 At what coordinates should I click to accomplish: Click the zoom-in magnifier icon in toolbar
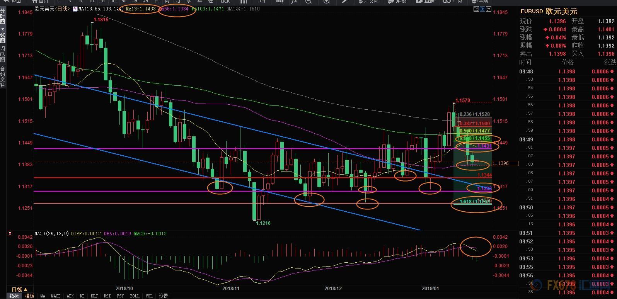click(x=327, y=2)
